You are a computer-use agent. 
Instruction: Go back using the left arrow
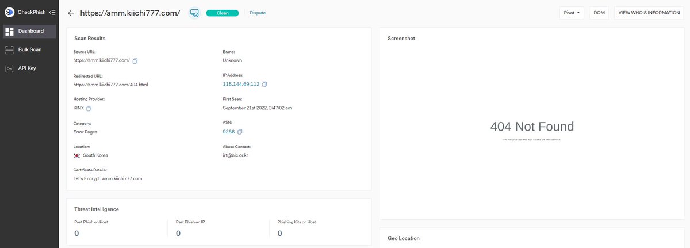(x=71, y=13)
